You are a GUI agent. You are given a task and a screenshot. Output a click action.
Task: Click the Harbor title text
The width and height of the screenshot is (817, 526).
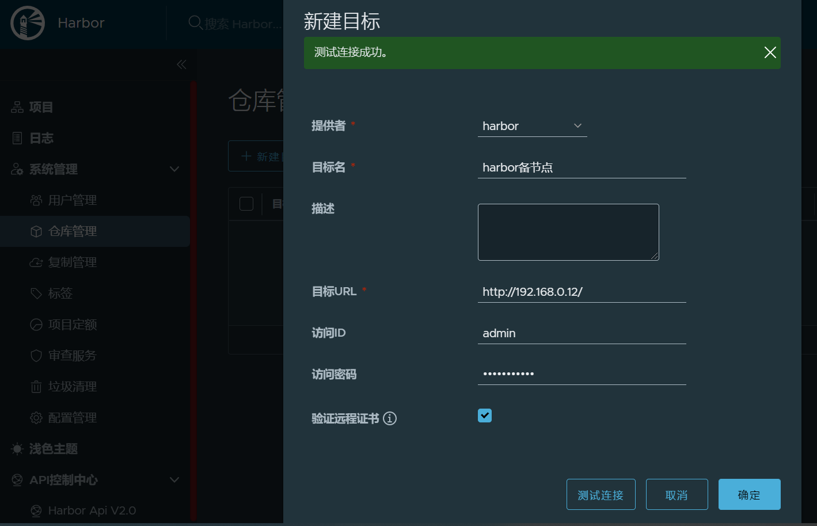click(81, 23)
